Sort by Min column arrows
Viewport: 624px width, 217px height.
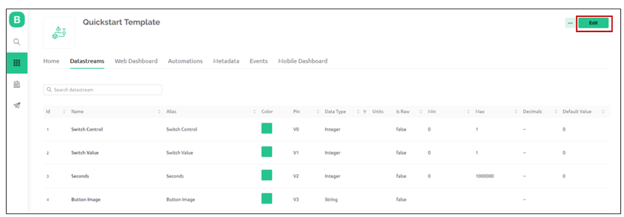pyautogui.click(x=469, y=112)
